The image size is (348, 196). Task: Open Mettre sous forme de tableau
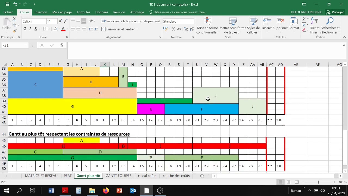pyautogui.click(x=233, y=26)
